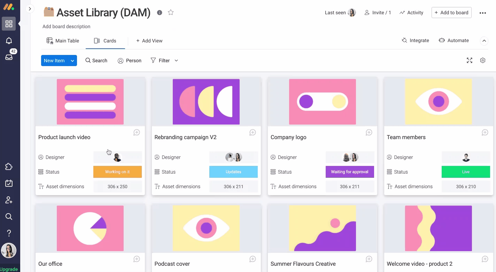Open the Filter dropdown chevron
The height and width of the screenshot is (272, 496).
[176, 61]
